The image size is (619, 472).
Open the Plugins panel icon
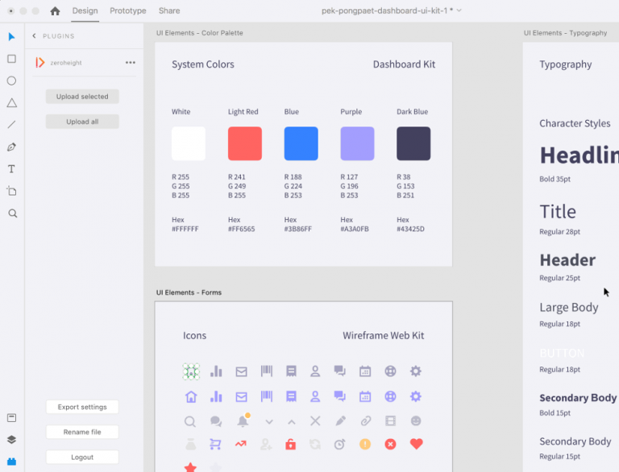[x=11, y=462]
